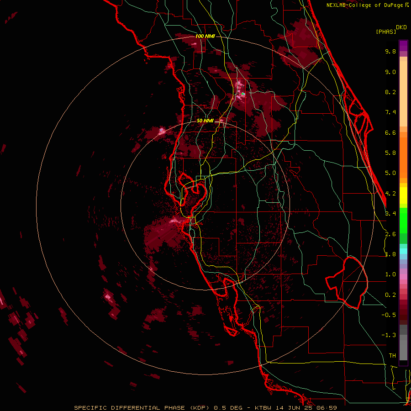Click the 0.2 scale value
The width and height of the screenshot is (411, 411).
point(390,295)
